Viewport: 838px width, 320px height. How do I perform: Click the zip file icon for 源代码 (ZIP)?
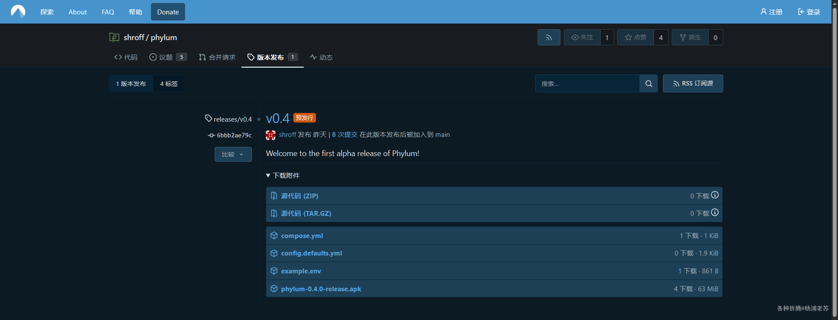tap(274, 196)
